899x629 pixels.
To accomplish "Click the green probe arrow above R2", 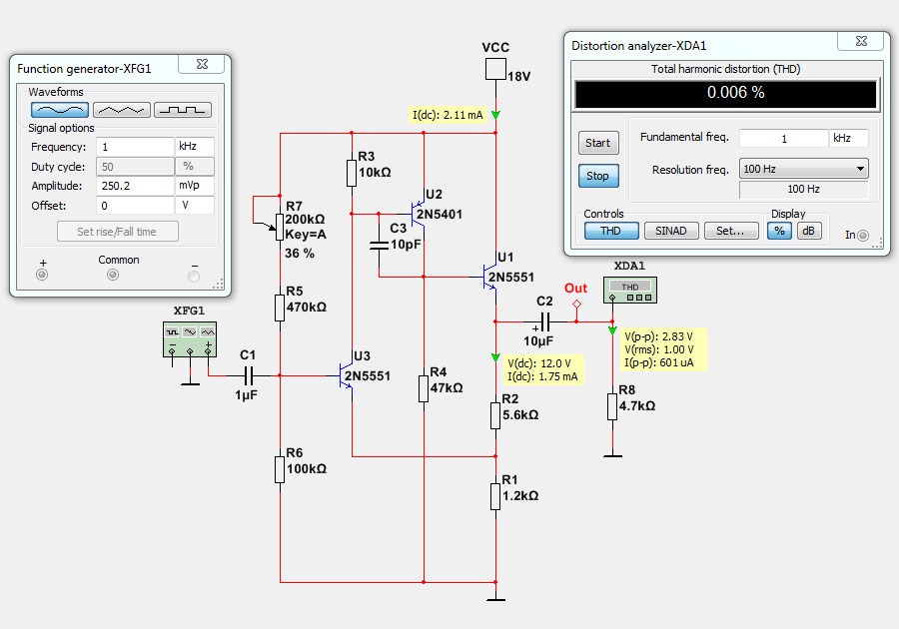I will (495, 357).
